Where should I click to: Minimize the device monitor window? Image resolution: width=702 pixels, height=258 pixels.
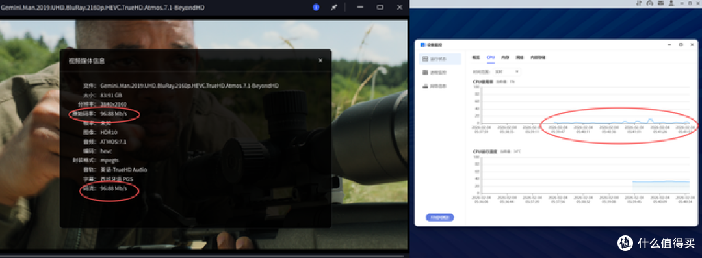pos(669,45)
